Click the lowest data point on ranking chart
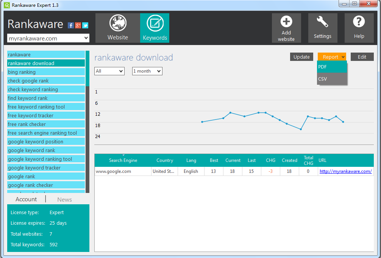 tap(301, 129)
